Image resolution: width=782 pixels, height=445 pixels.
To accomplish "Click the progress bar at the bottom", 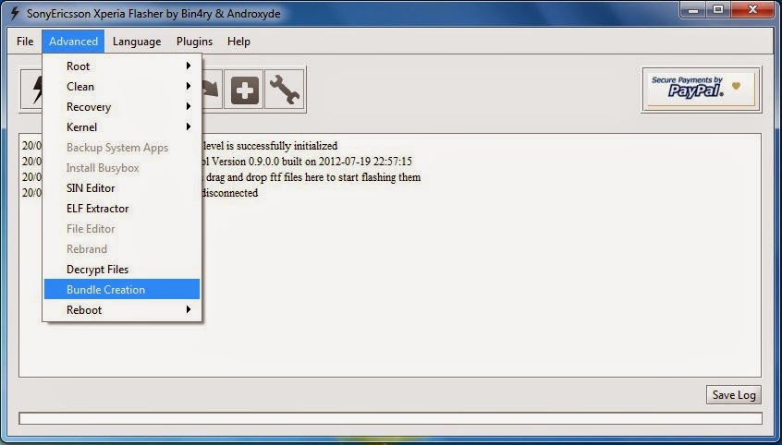I will tap(390, 418).
